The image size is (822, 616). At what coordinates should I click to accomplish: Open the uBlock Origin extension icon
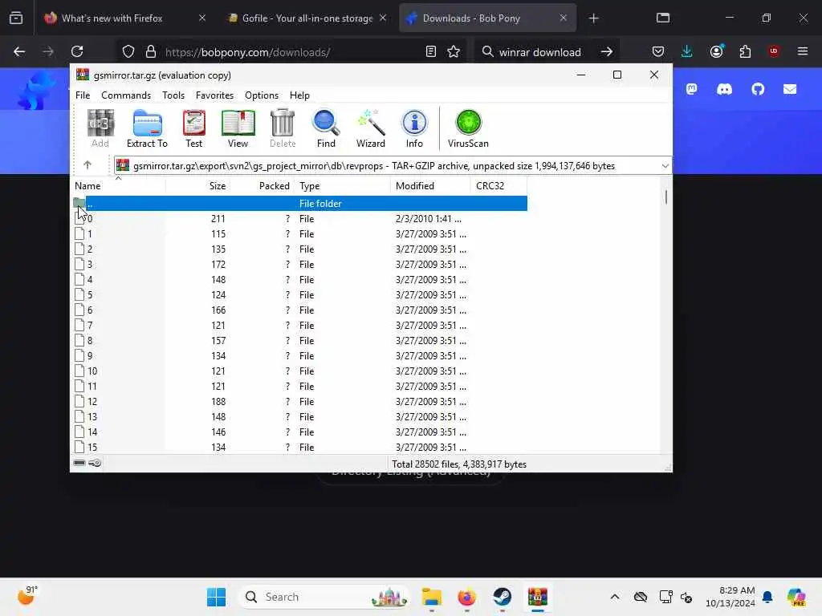coord(774,51)
